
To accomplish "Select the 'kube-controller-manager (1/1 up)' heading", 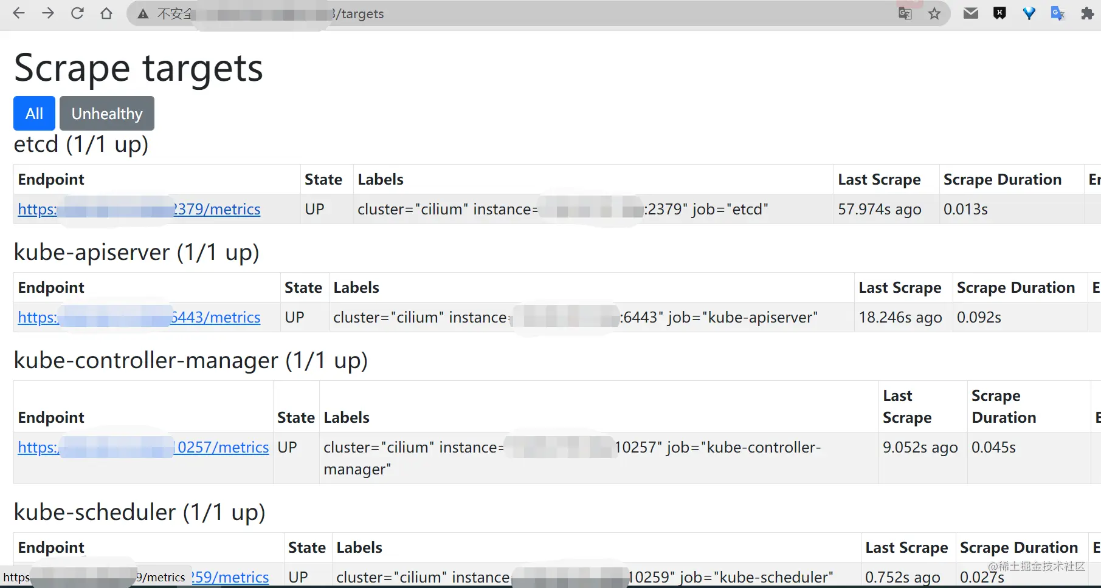I will [191, 361].
